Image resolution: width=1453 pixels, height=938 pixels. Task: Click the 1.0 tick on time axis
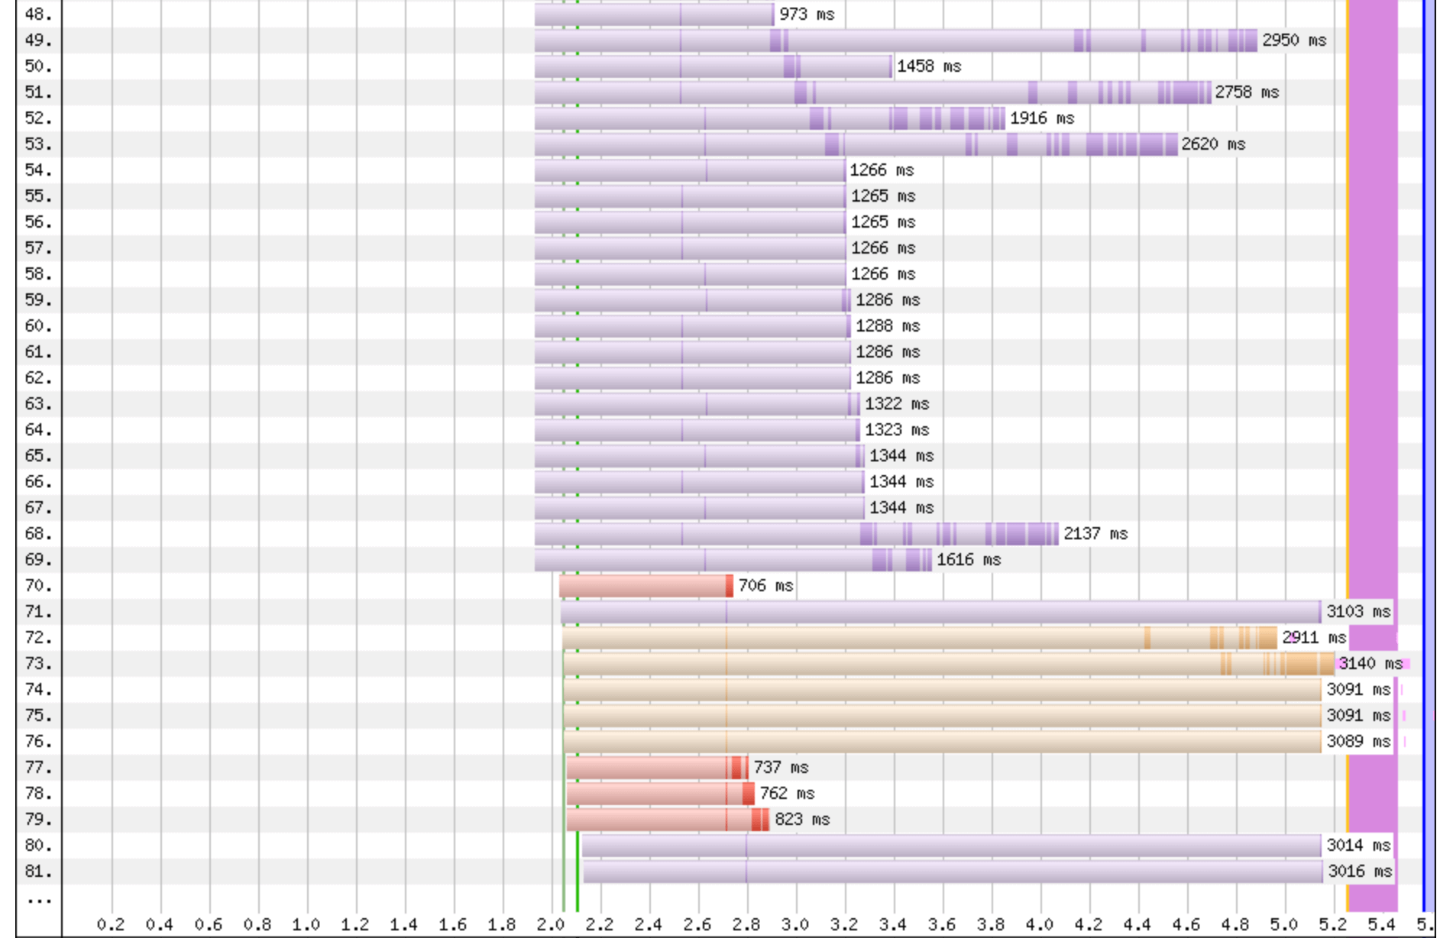click(306, 925)
